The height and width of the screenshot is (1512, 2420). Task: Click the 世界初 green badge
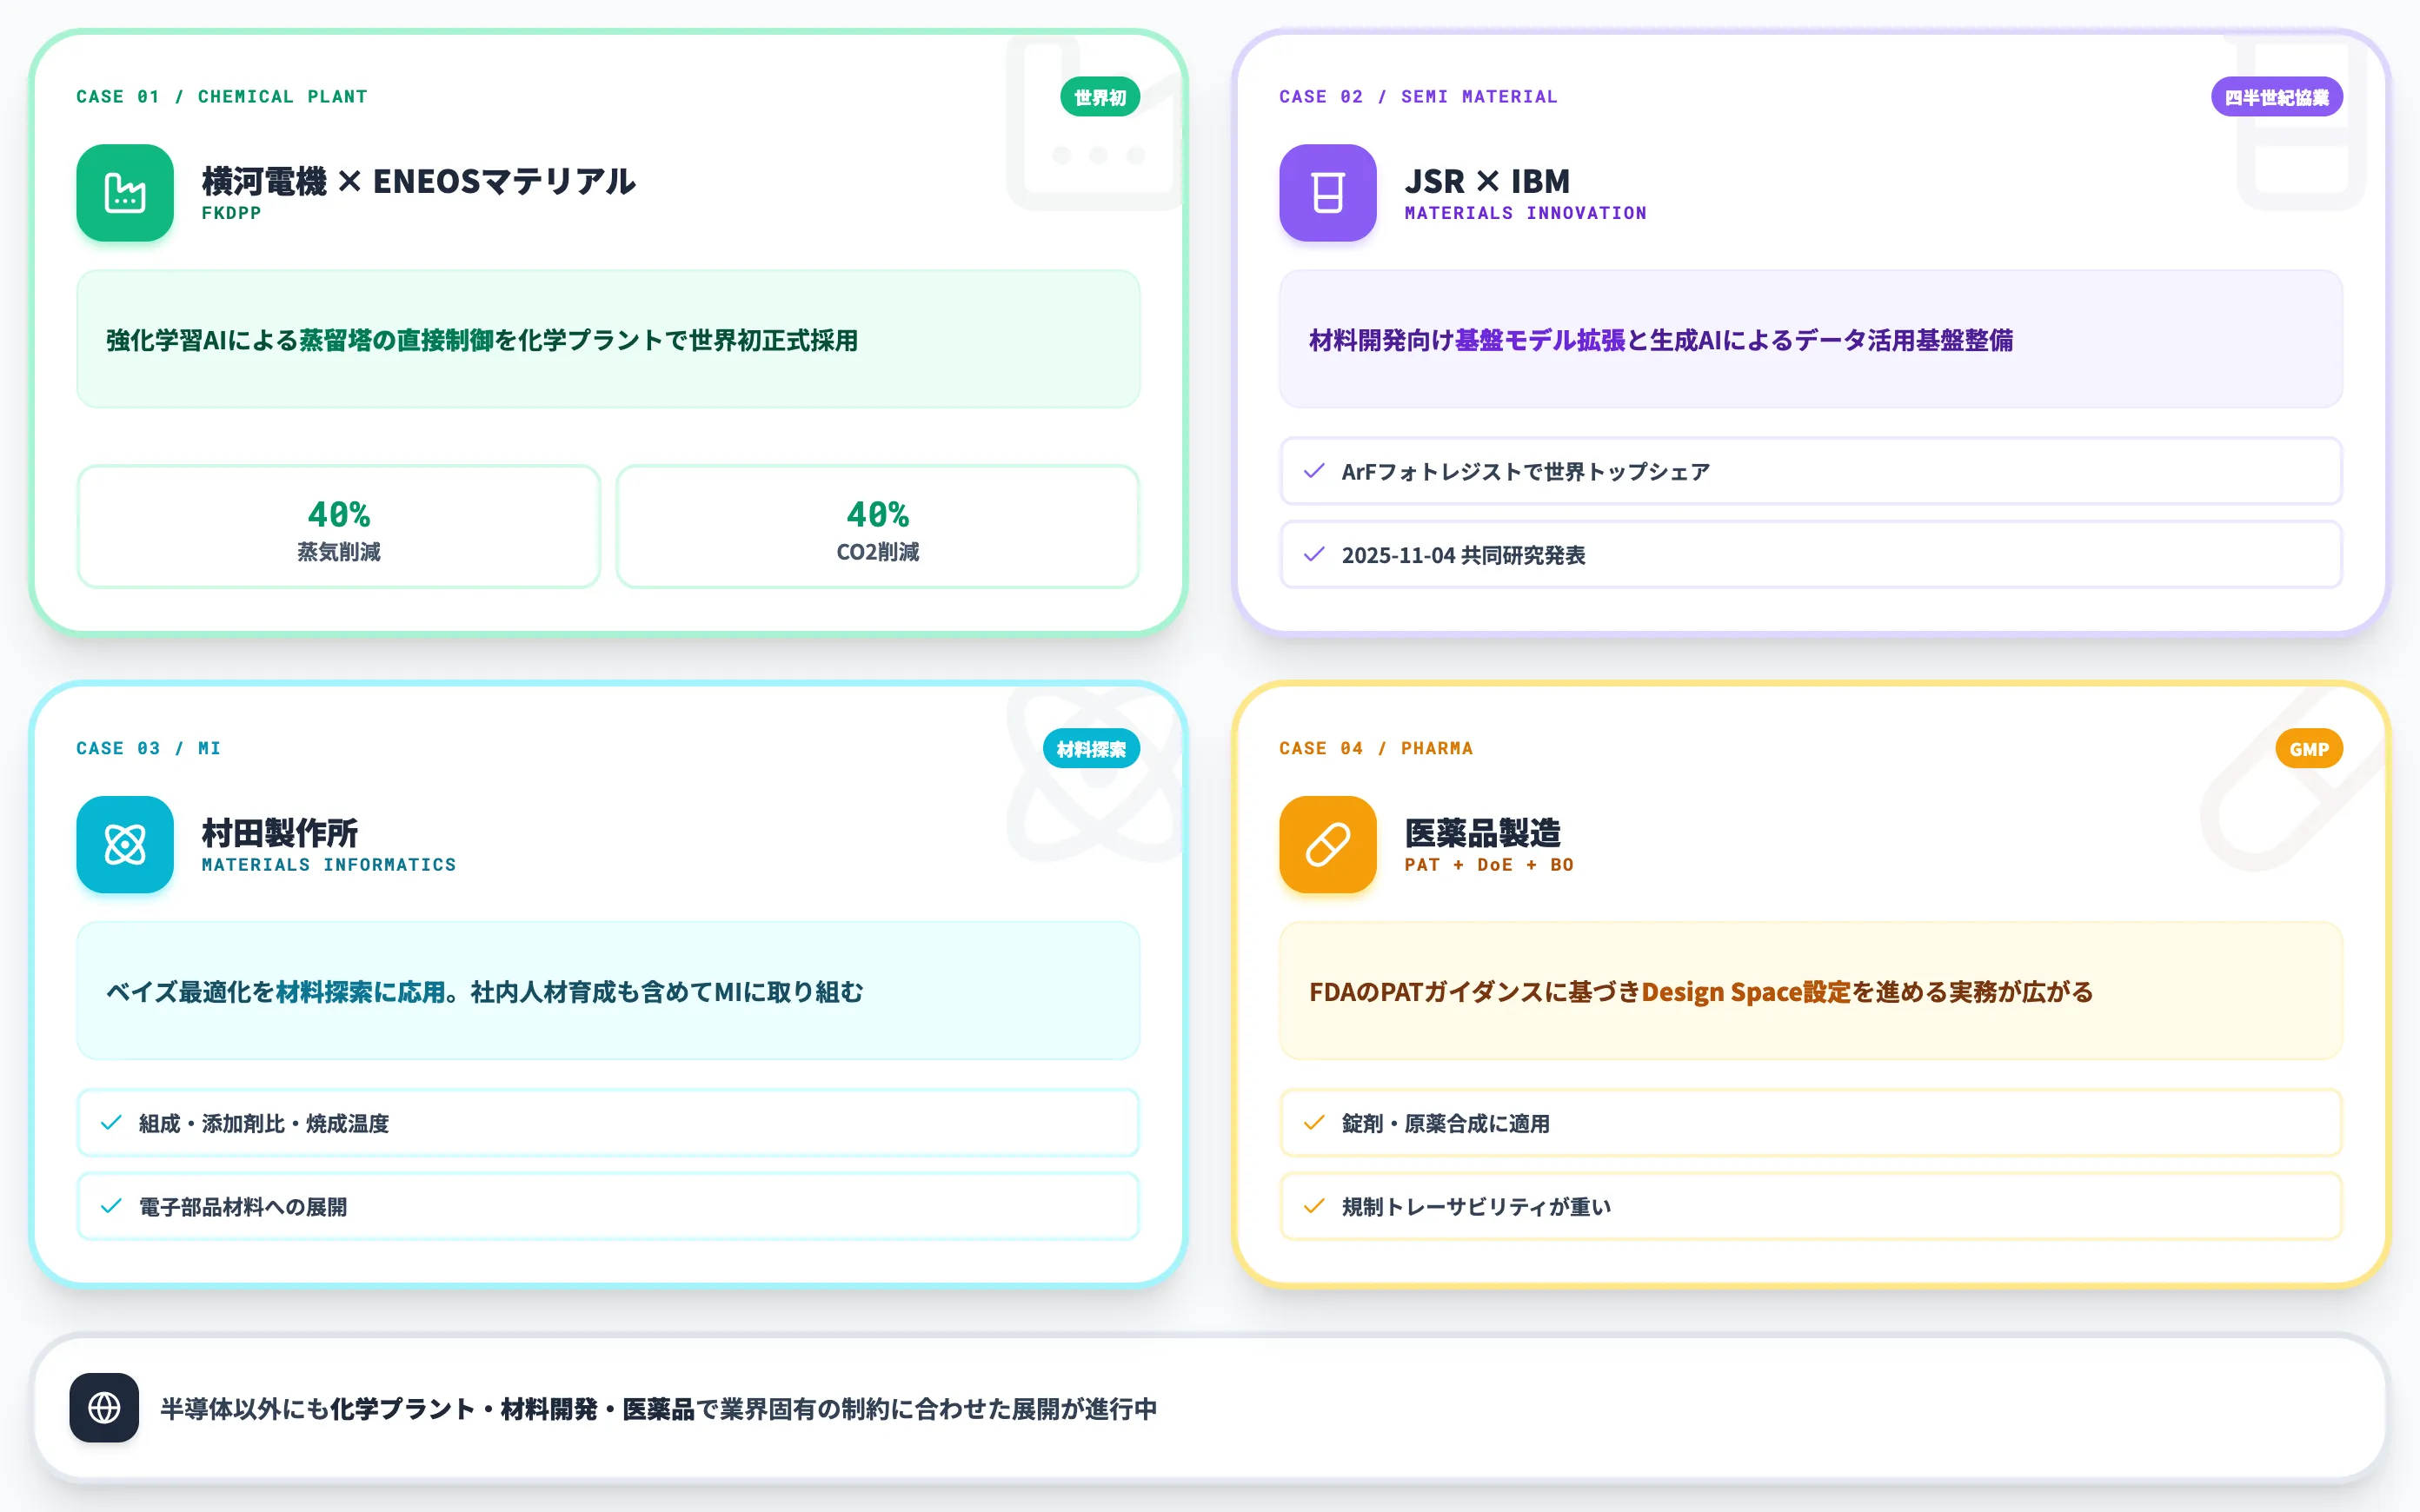(x=1100, y=97)
